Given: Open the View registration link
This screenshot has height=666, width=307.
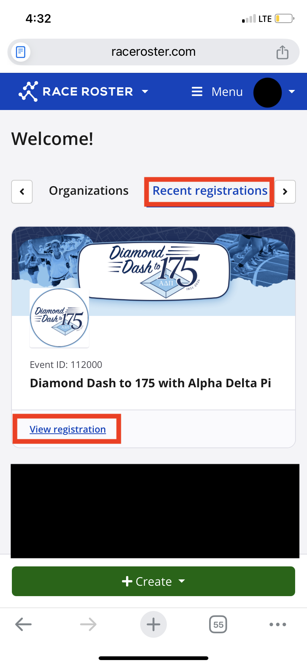Looking at the screenshot, I should coord(68,429).
